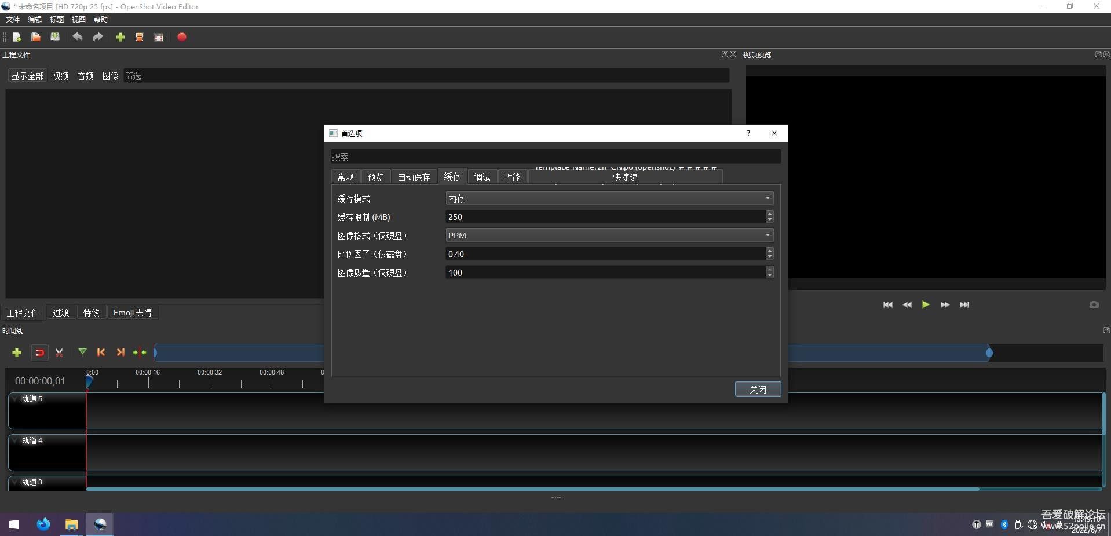Open the 图像格式 PPM dropdown
Screen dimensions: 1111x536
pyautogui.click(x=609, y=236)
